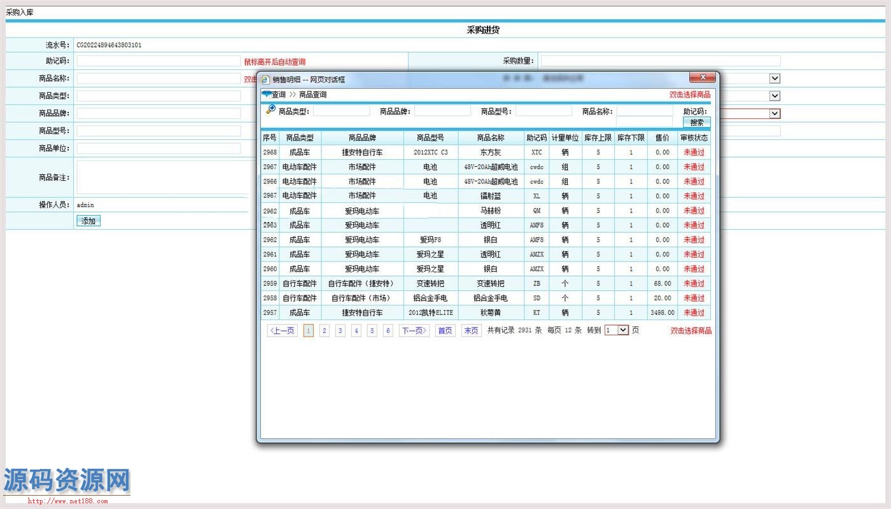The width and height of the screenshot is (891, 509).
Task: Select page 2 in pagination
Action: tap(325, 331)
